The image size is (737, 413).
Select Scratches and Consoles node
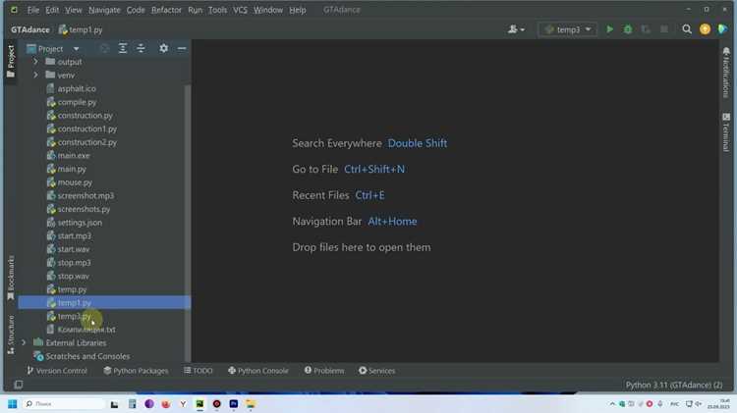pos(87,356)
